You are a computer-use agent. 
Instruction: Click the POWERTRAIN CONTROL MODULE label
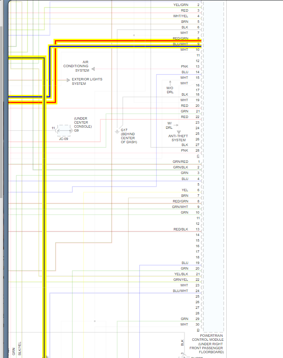click(x=207, y=344)
